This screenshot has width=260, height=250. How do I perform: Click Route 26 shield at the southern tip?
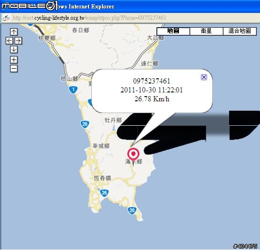132,211
